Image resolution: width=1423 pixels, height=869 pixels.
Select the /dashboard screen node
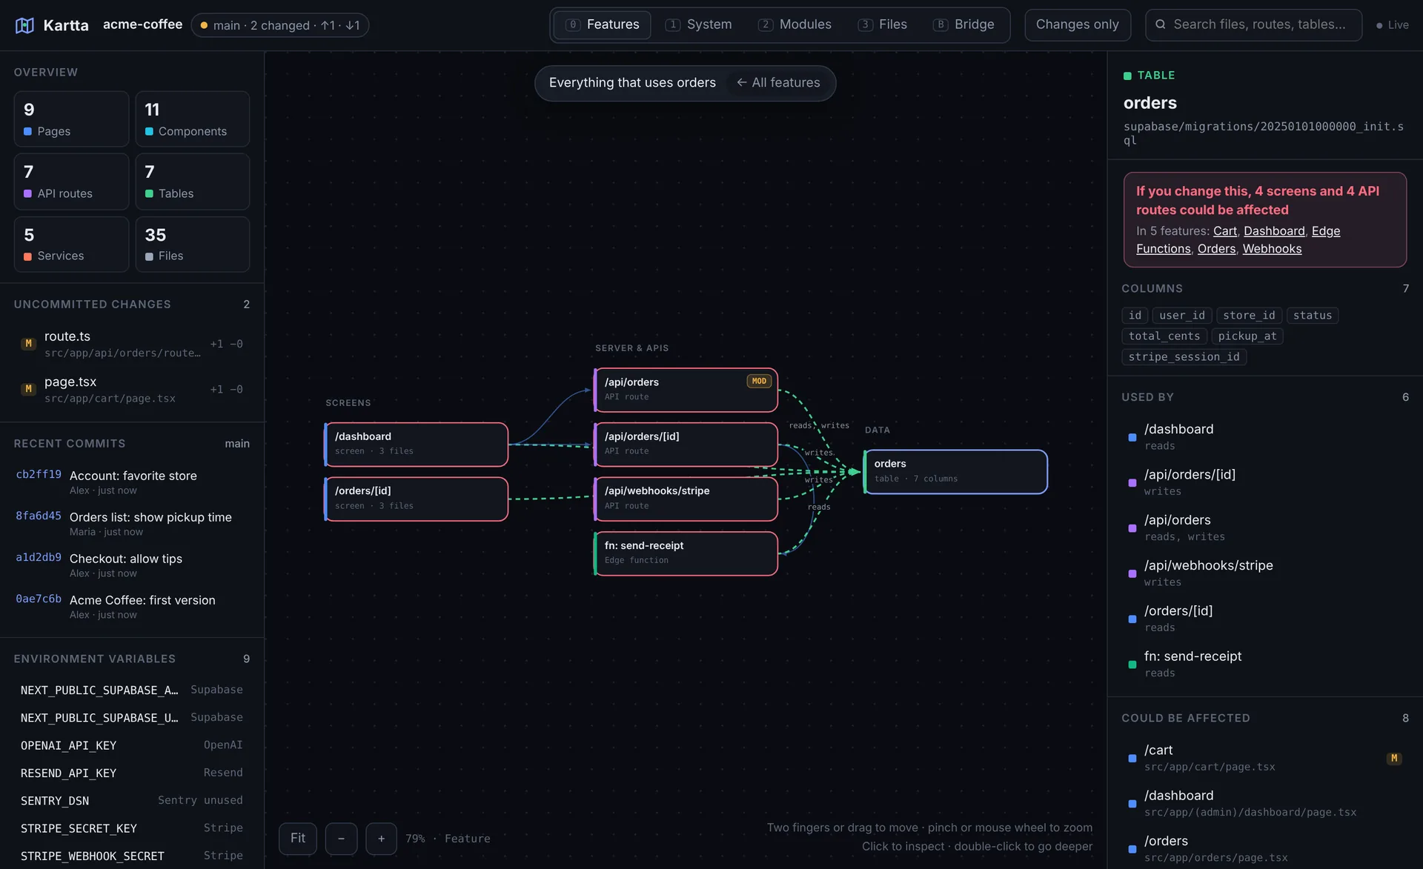(416, 445)
